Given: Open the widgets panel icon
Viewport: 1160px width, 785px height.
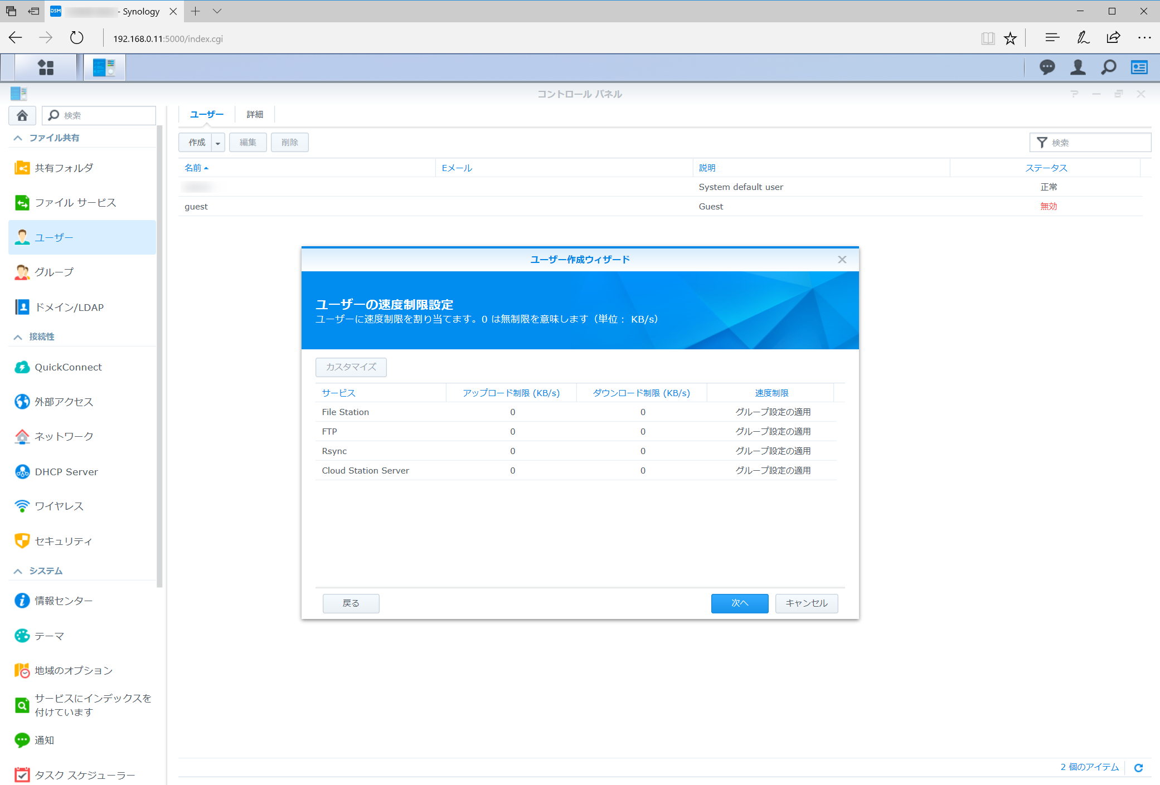Looking at the screenshot, I should pyautogui.click(x=1139, y=67).
